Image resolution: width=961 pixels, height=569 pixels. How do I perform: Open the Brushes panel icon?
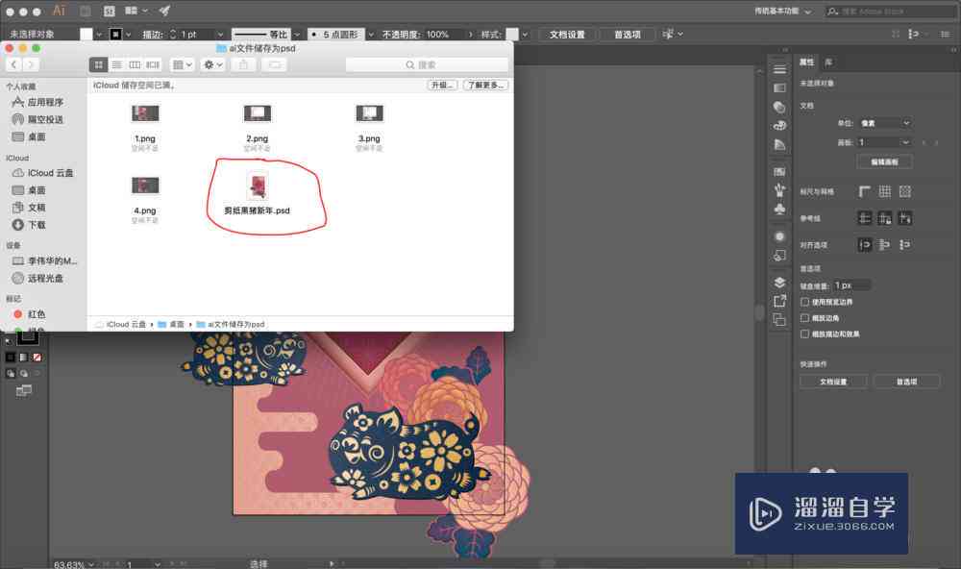(779, 190)
